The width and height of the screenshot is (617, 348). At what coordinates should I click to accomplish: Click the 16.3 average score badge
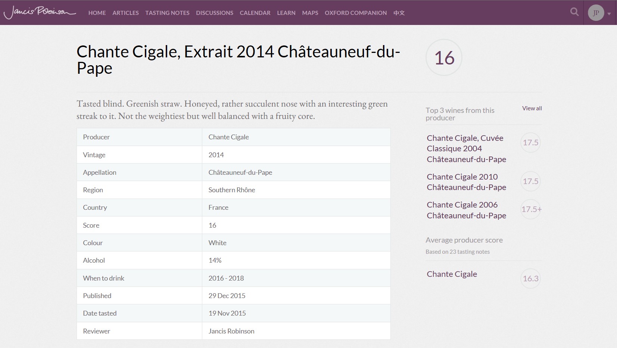click(530, 278)
